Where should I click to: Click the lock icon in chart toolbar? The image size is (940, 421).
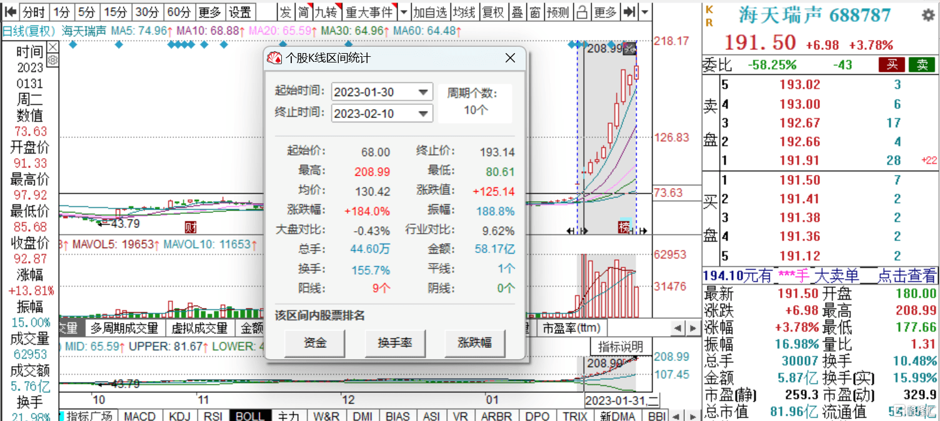click(581, 12)
